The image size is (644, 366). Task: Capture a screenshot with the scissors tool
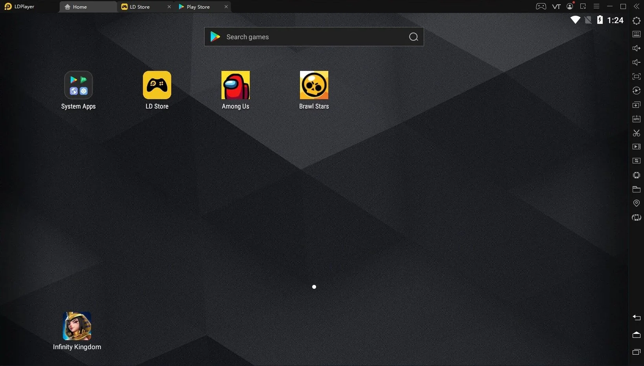pos(636,133)
